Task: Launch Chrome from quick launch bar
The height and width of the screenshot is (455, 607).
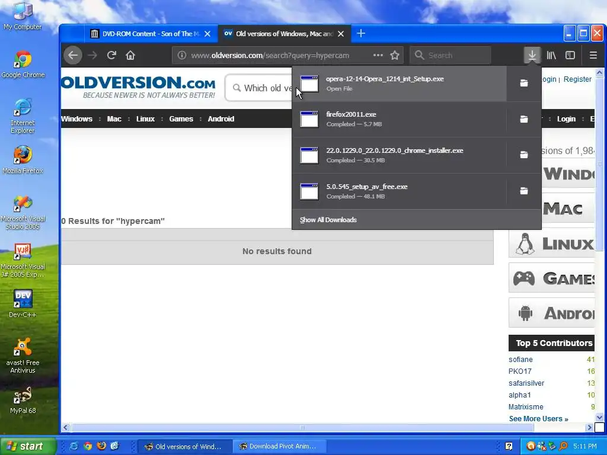Action: click(88, 446)
